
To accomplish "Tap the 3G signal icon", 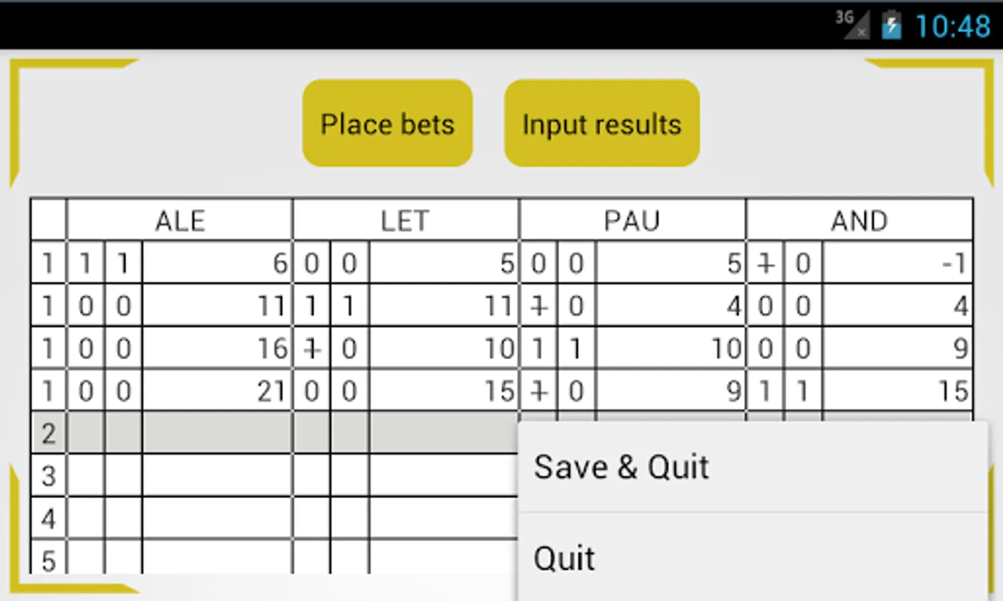I will [851, 25].
